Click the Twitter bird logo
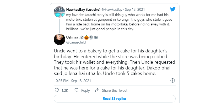 pyautogui.click(x=172, y=9)
